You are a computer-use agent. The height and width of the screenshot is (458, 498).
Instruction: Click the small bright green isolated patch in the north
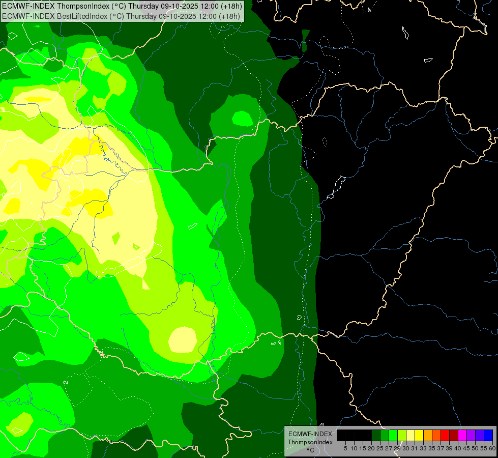click(242, 119)
